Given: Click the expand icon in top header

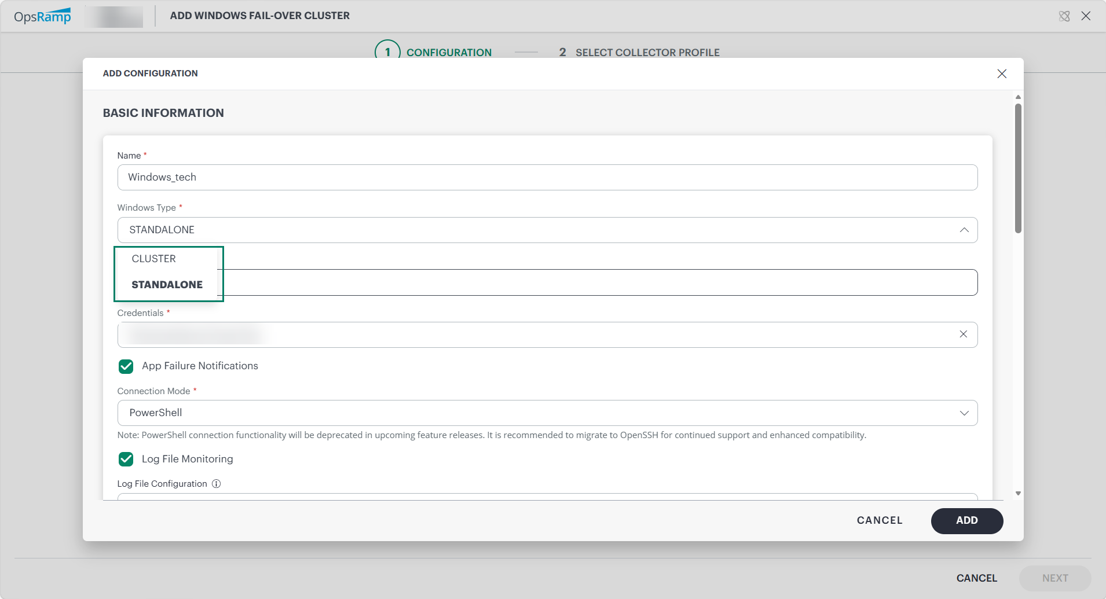Looking at the screenshot, I should coord(1064,16).
